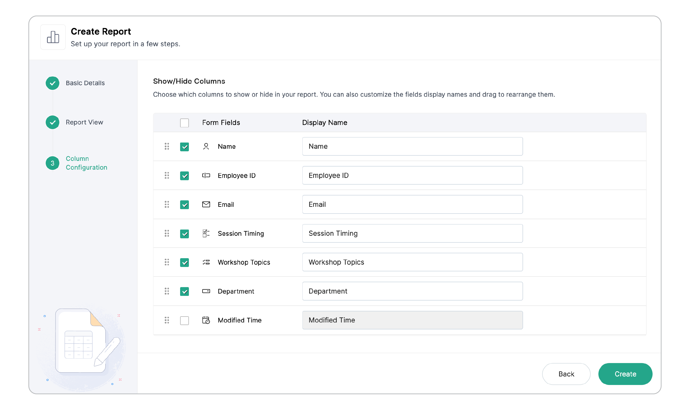Toggle the select-all checkbox in header

[184, 123]
